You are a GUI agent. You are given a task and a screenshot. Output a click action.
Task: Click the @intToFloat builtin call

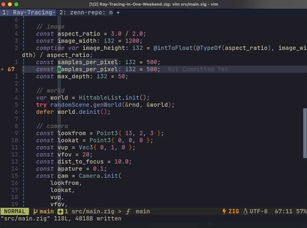173,48
